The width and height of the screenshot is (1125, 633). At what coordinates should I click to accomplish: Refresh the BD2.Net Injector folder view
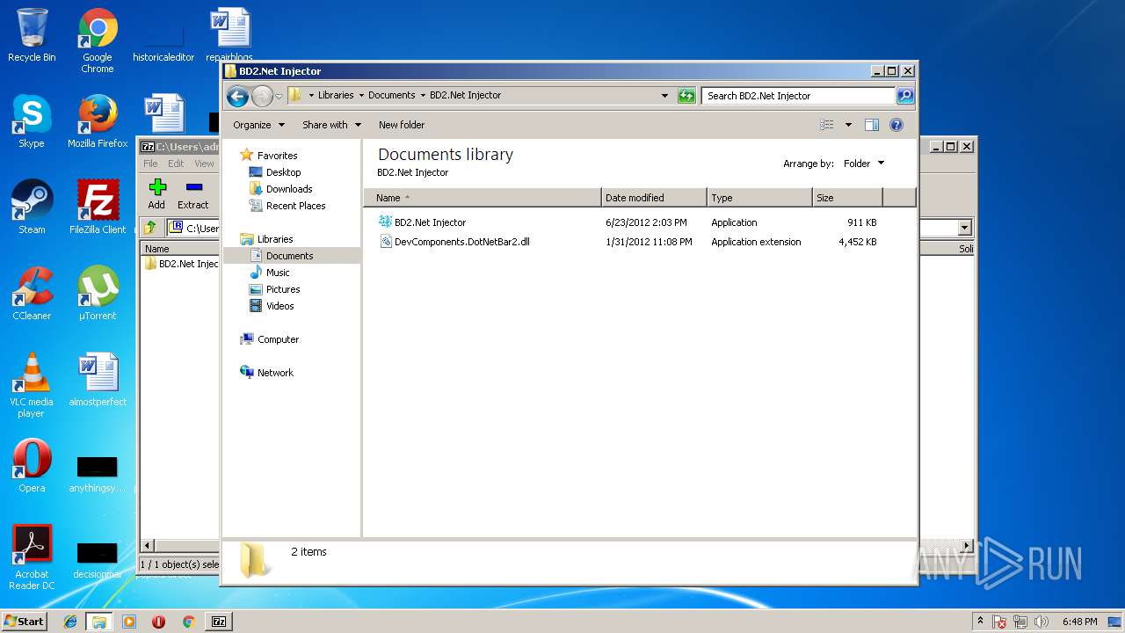pyautogui.click(x=686, y=96)
